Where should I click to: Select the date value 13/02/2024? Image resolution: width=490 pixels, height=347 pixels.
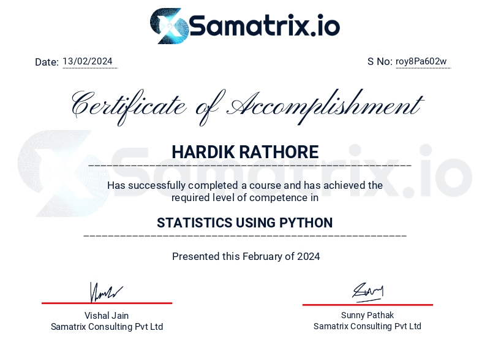[x=88, y=61]
